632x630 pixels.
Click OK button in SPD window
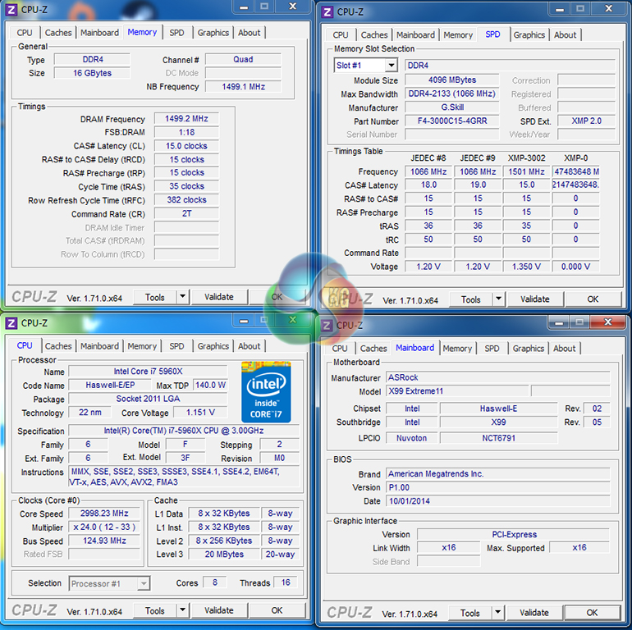coord(593,299)
